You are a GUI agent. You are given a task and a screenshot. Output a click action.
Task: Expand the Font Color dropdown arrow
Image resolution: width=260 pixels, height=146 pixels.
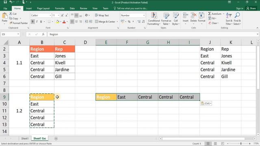(x=67, y=21)
